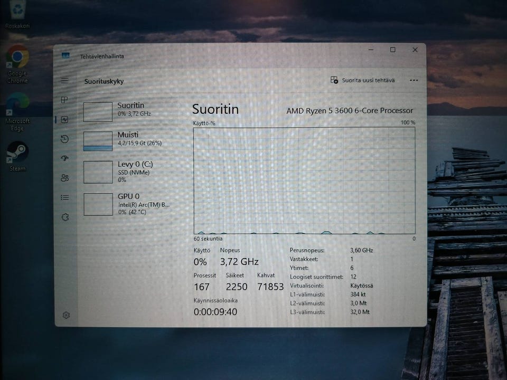
Task: Open the Startup apps icon
Action: [x=64, y=158]
